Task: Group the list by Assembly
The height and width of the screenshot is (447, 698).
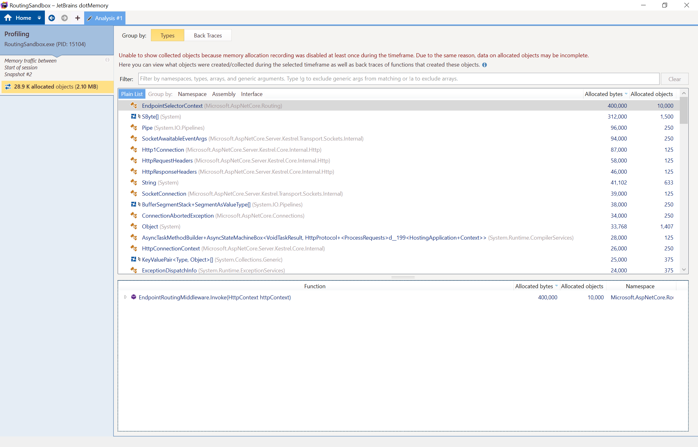Action: [x=224, y=94]
